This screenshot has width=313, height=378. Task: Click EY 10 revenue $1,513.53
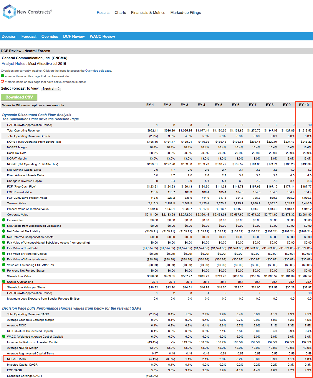coord(305,131)
